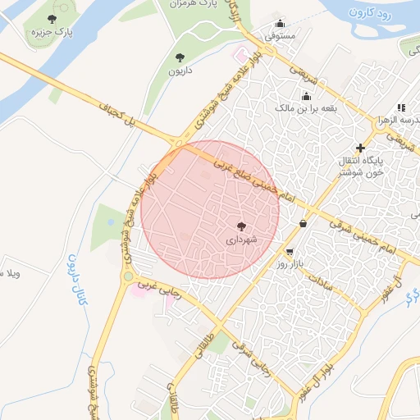This screenshot has width=420, height=420.
Task: Select the پل کجباف bridge label
Action: [x=117, y=115]
